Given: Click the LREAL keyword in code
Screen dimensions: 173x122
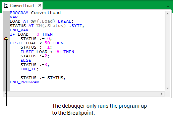Looking at the screenshot, I should tap(64, 21).
